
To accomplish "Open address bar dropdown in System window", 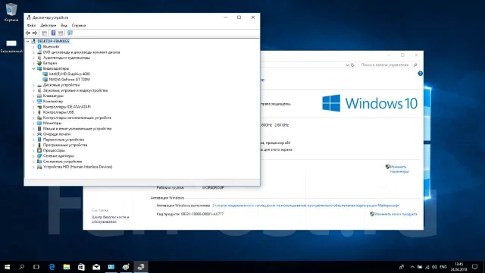I will [347, 65].
